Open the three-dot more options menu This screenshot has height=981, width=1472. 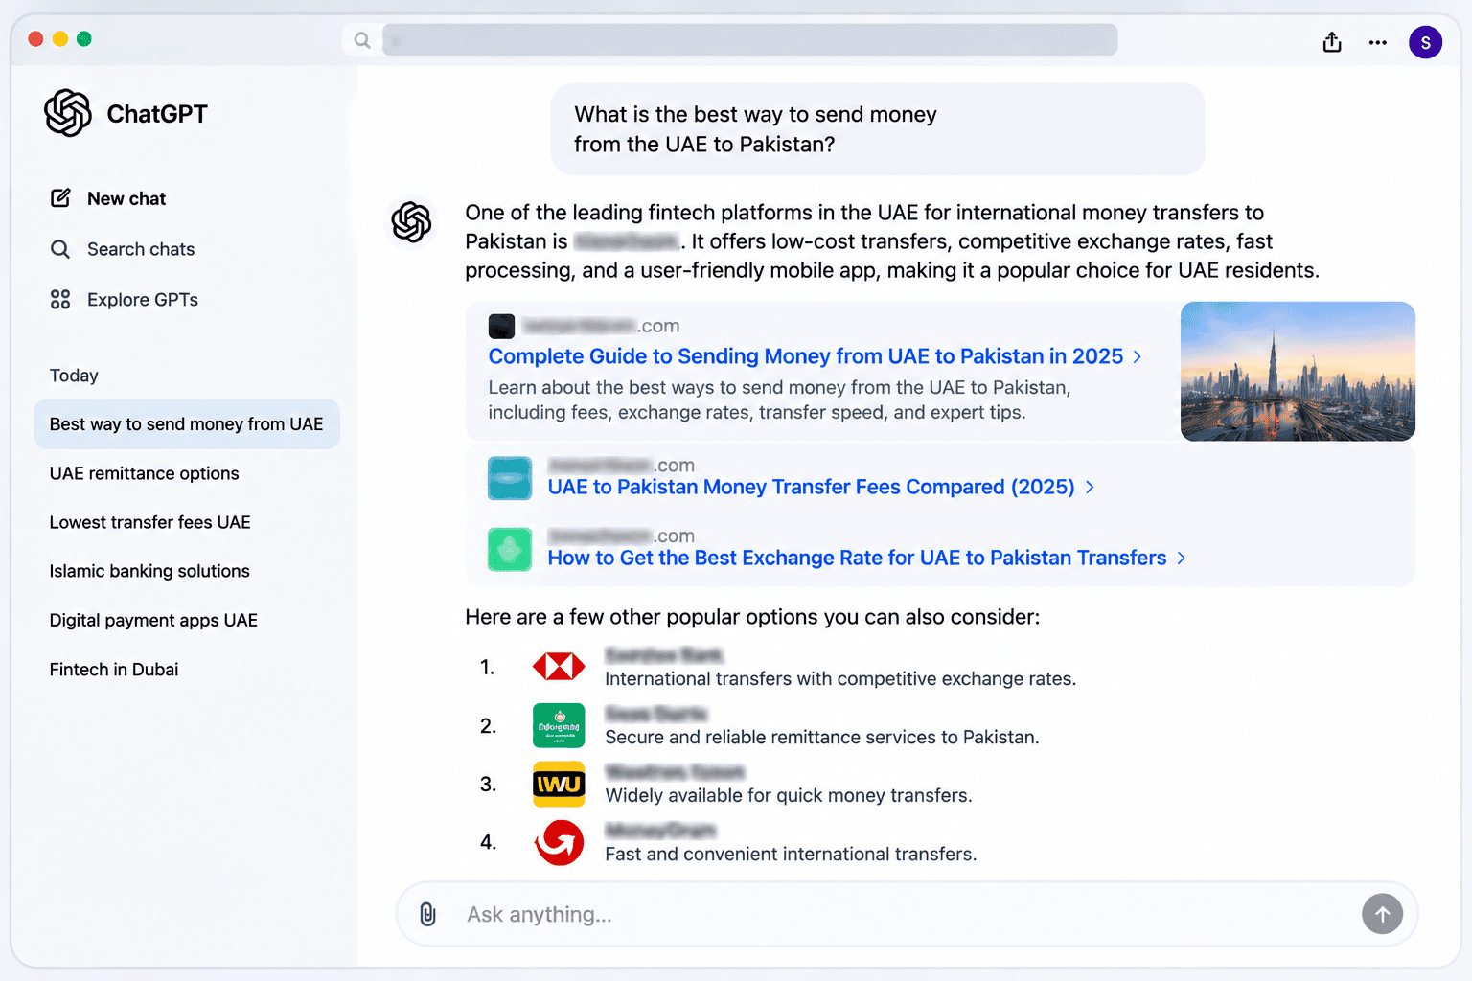(x=1378, y=42)
